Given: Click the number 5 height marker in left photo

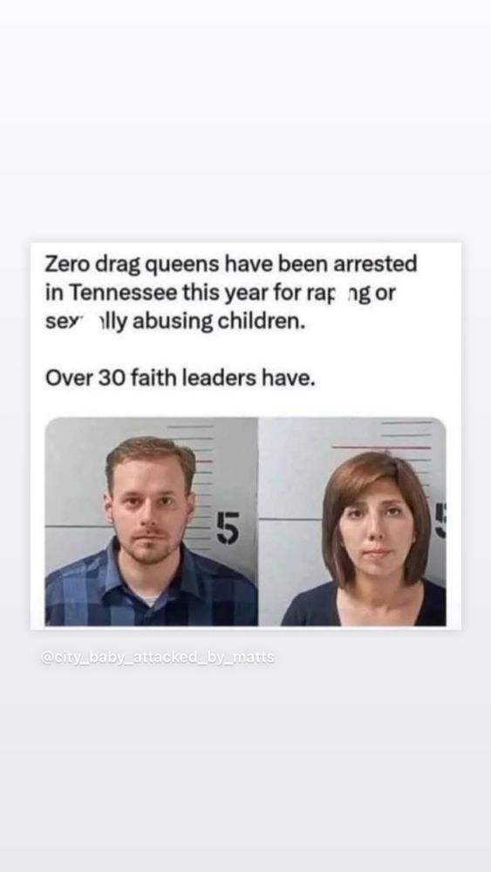Looking at the screenshot, I should [228, 528].
